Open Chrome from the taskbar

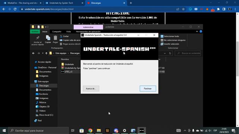[x=90, y=131]
